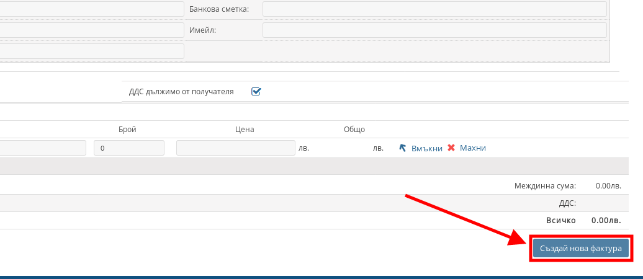Toggle the ДДС дължимо от получателя checkbox
This screenshot has width=643, height=279.
click(x=256, y=92)
